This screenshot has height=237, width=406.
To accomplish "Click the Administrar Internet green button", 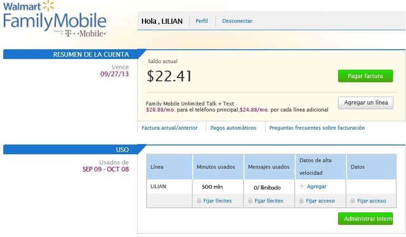I will click(365, 219).
